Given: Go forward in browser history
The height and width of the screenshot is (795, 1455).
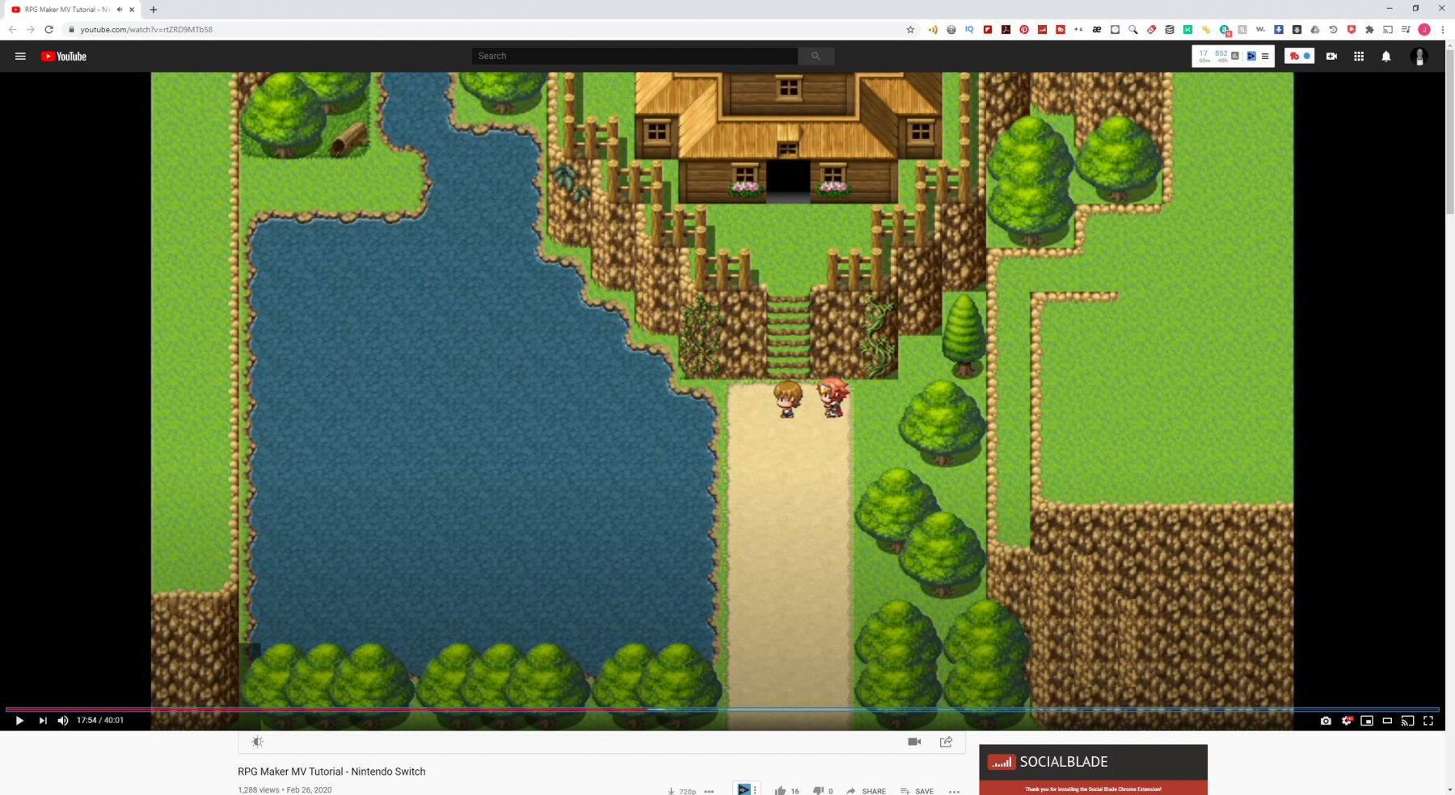Looking at the screenshot, I should click(x=30, y=29).
